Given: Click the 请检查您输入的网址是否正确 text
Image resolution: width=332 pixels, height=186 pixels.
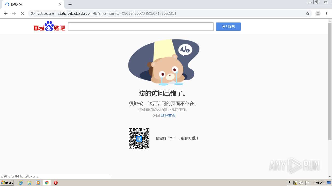Looking at the screenshot, I should (163, 110).
